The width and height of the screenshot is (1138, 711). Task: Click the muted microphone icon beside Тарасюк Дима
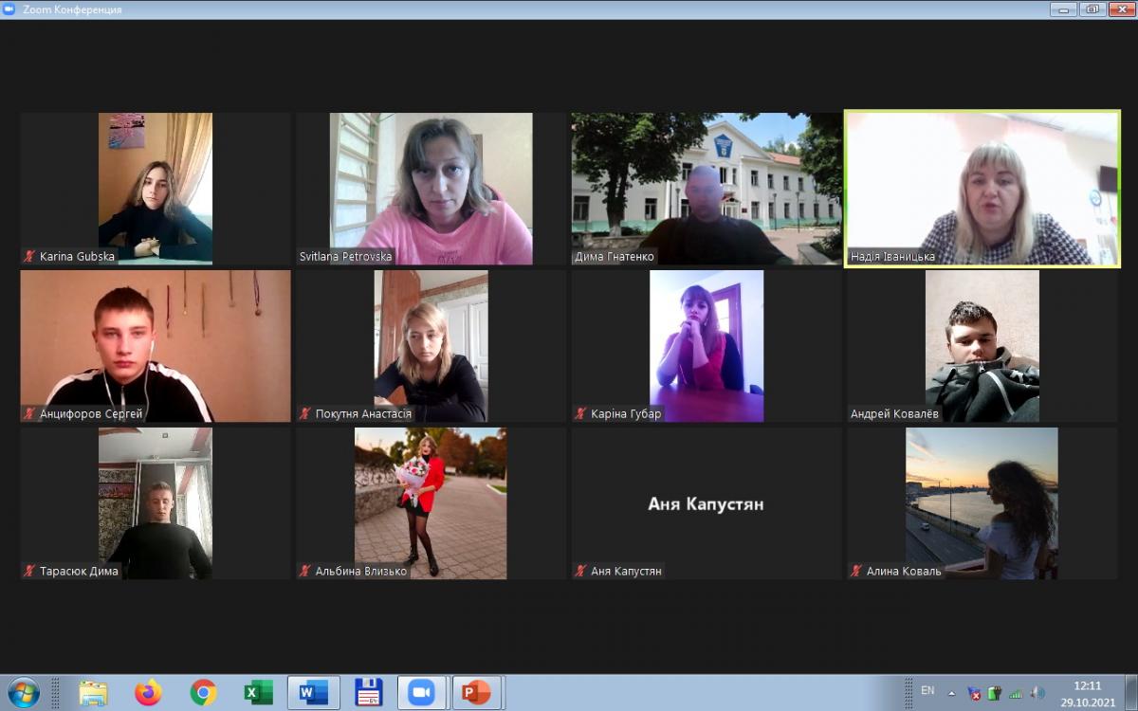(x=29, y=571)
